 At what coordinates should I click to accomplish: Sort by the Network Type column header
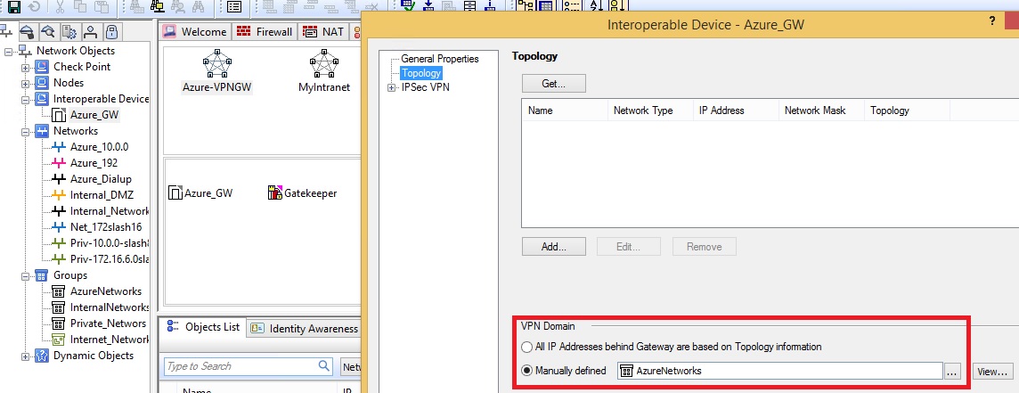(650, 111)
